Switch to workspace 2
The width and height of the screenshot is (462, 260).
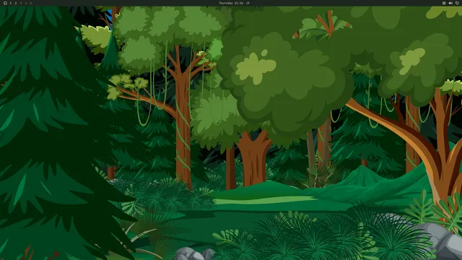(16, 3)
